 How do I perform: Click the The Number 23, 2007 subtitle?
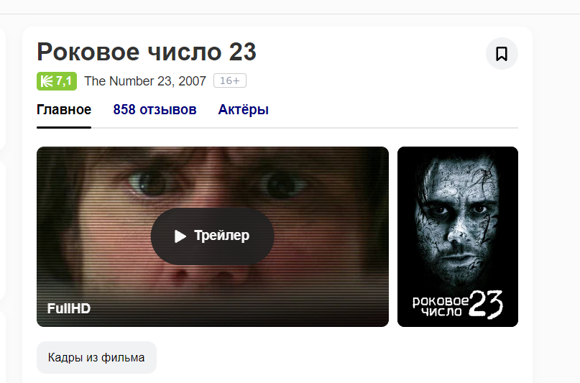[x=145, y=81]
